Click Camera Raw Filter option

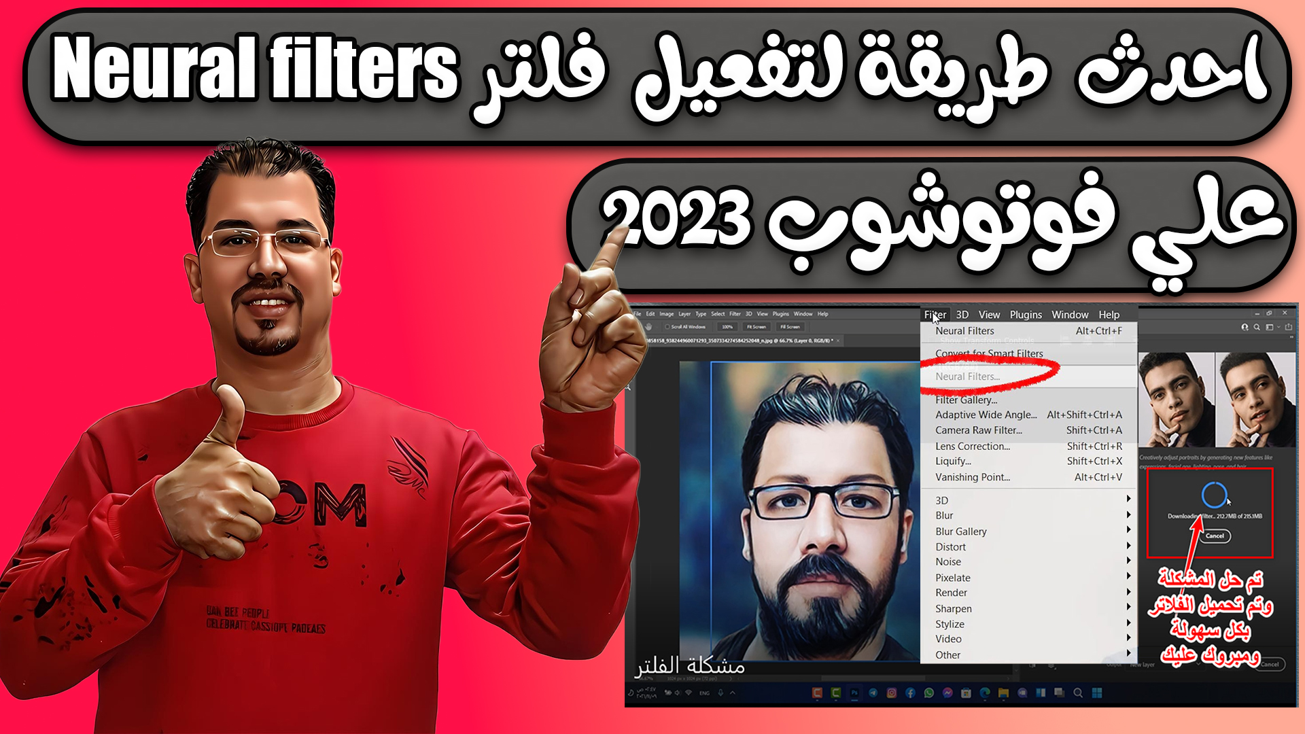[x=975, y=431]
